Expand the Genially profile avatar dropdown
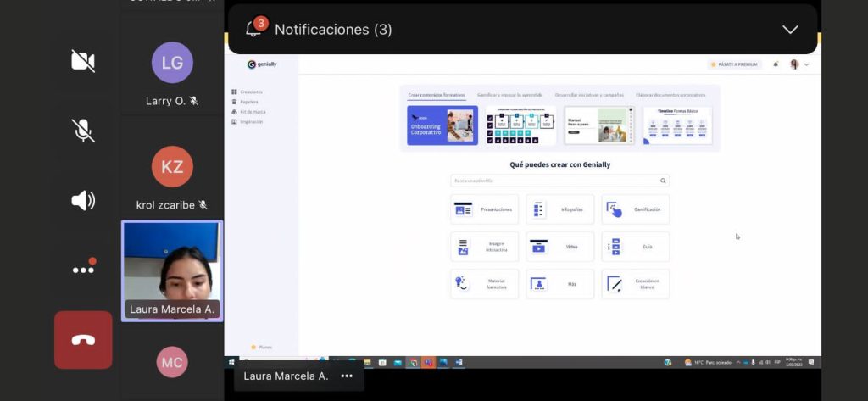 click(x=798, y=64)
